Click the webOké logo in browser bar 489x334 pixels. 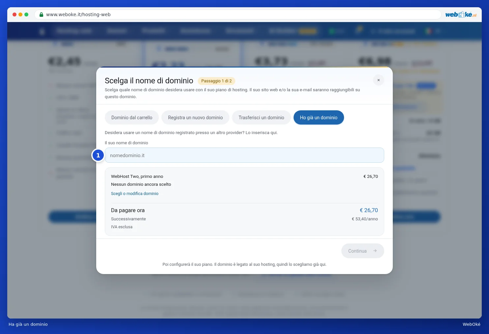click(x=461, y=14)
